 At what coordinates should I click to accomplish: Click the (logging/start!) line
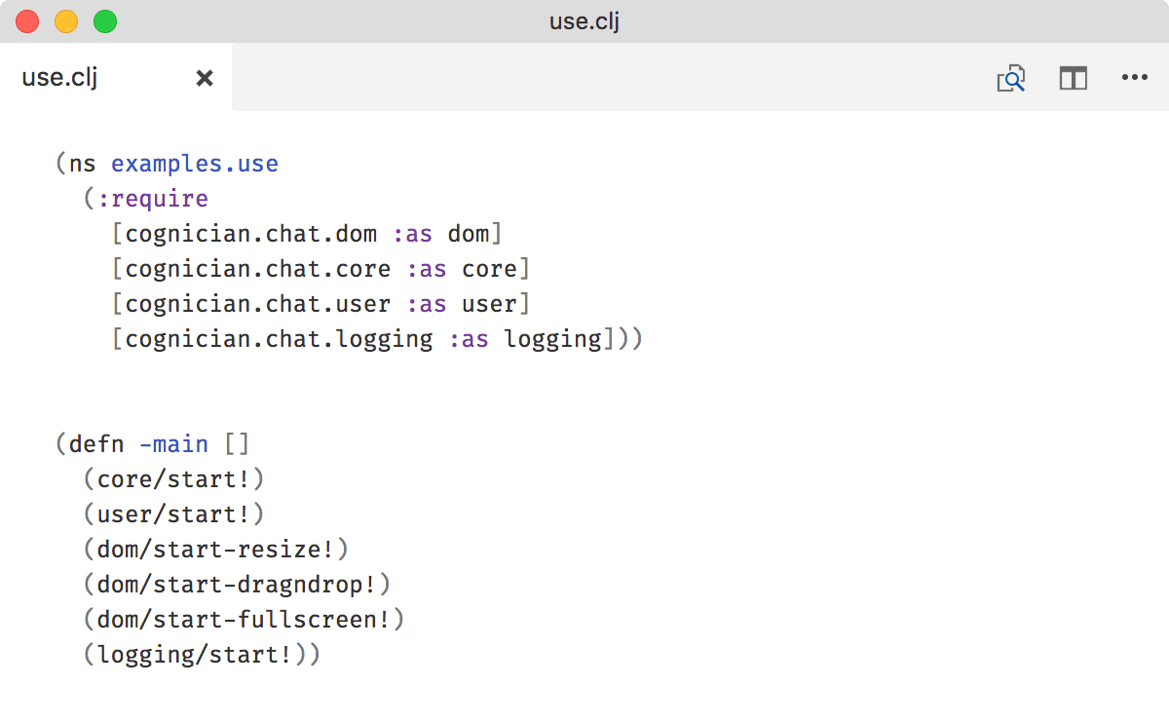click(202, 654)
